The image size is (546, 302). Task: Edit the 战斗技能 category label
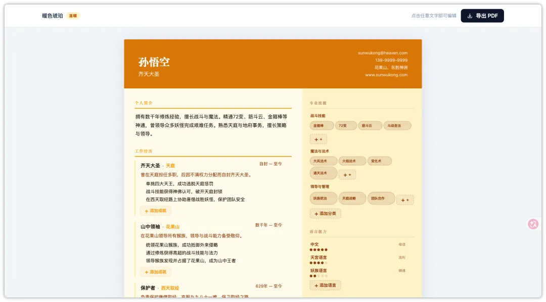pyautogui.click(x=317, y=116)
